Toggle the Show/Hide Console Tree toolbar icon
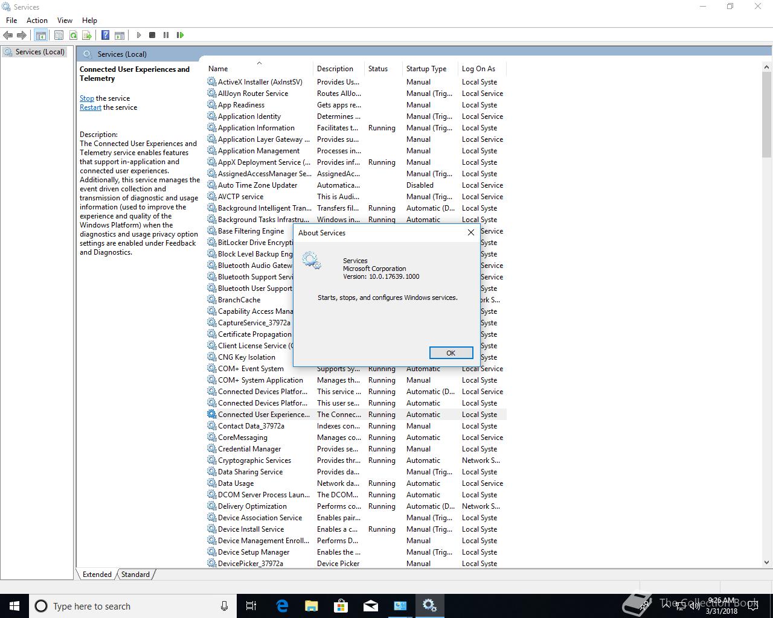Screen dimensions: 773x618 tap(40, 35)
